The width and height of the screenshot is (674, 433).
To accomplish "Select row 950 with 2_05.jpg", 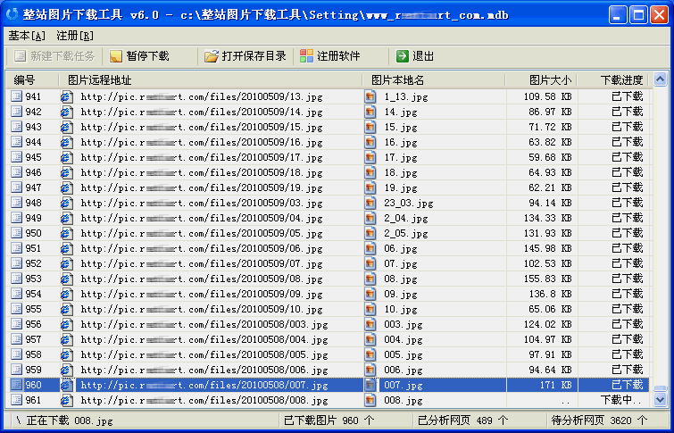I will (268, 233).
